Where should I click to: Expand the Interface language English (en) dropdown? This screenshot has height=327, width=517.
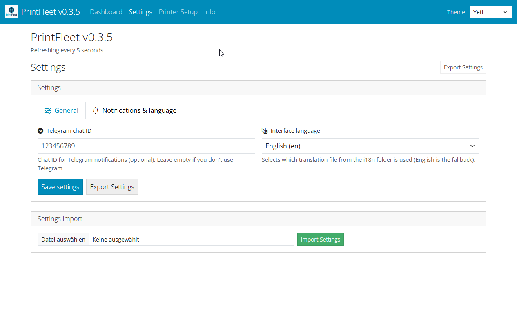coord(370,146)
